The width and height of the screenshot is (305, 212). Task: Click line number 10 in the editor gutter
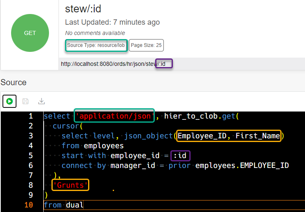(28, 205)
